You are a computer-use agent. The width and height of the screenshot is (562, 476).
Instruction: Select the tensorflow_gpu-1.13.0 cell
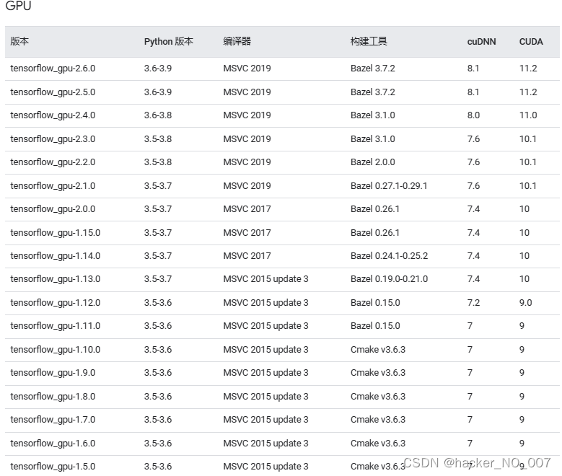(x=56, y=279)
